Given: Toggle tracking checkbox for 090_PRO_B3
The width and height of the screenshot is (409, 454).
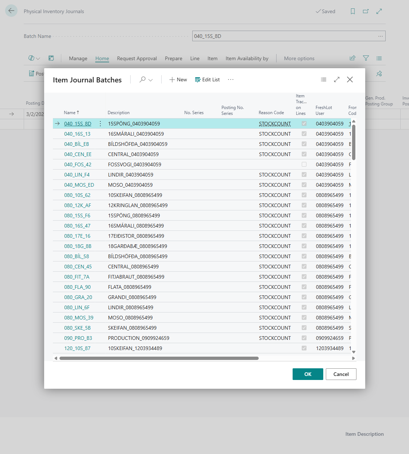Looking at the screenshot, I should click(304, 338).
